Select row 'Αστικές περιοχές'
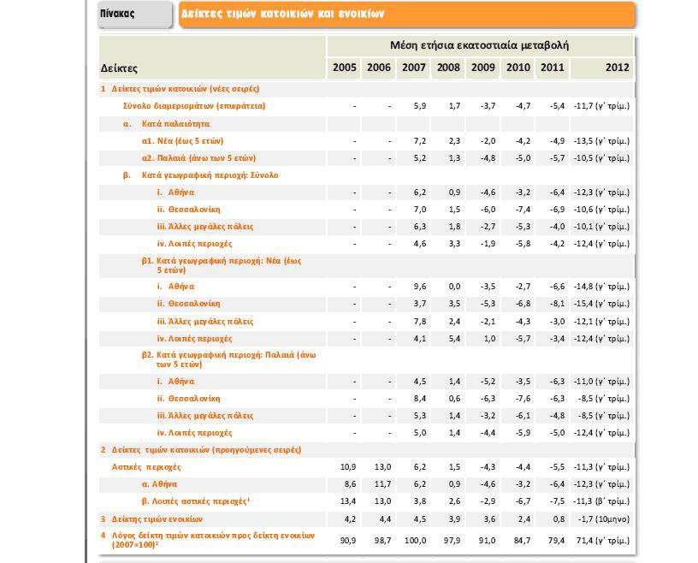The width and height of the screenshot is (698, 563). tap(367, 467)
